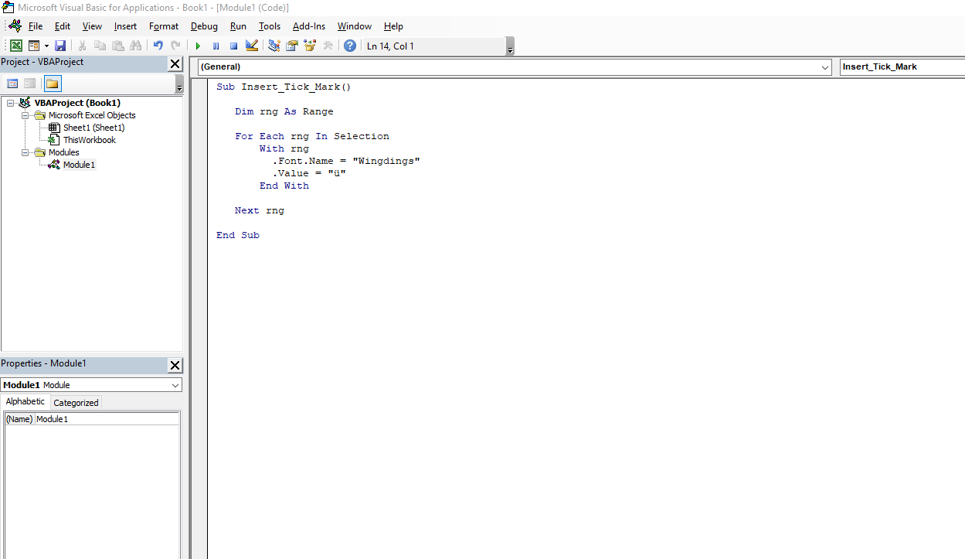
Task: Click the Break (pause) icon on the toolbar
Action: point(216,45)
